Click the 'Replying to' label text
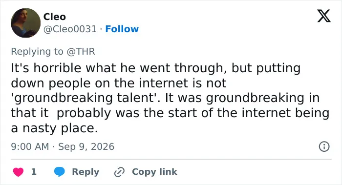The height and width of the screenshot is (185, 342). pos(37,52)
